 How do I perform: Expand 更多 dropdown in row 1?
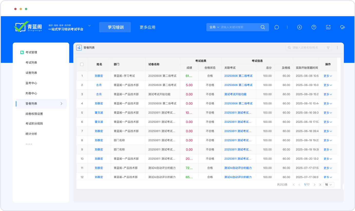[328, 76]
